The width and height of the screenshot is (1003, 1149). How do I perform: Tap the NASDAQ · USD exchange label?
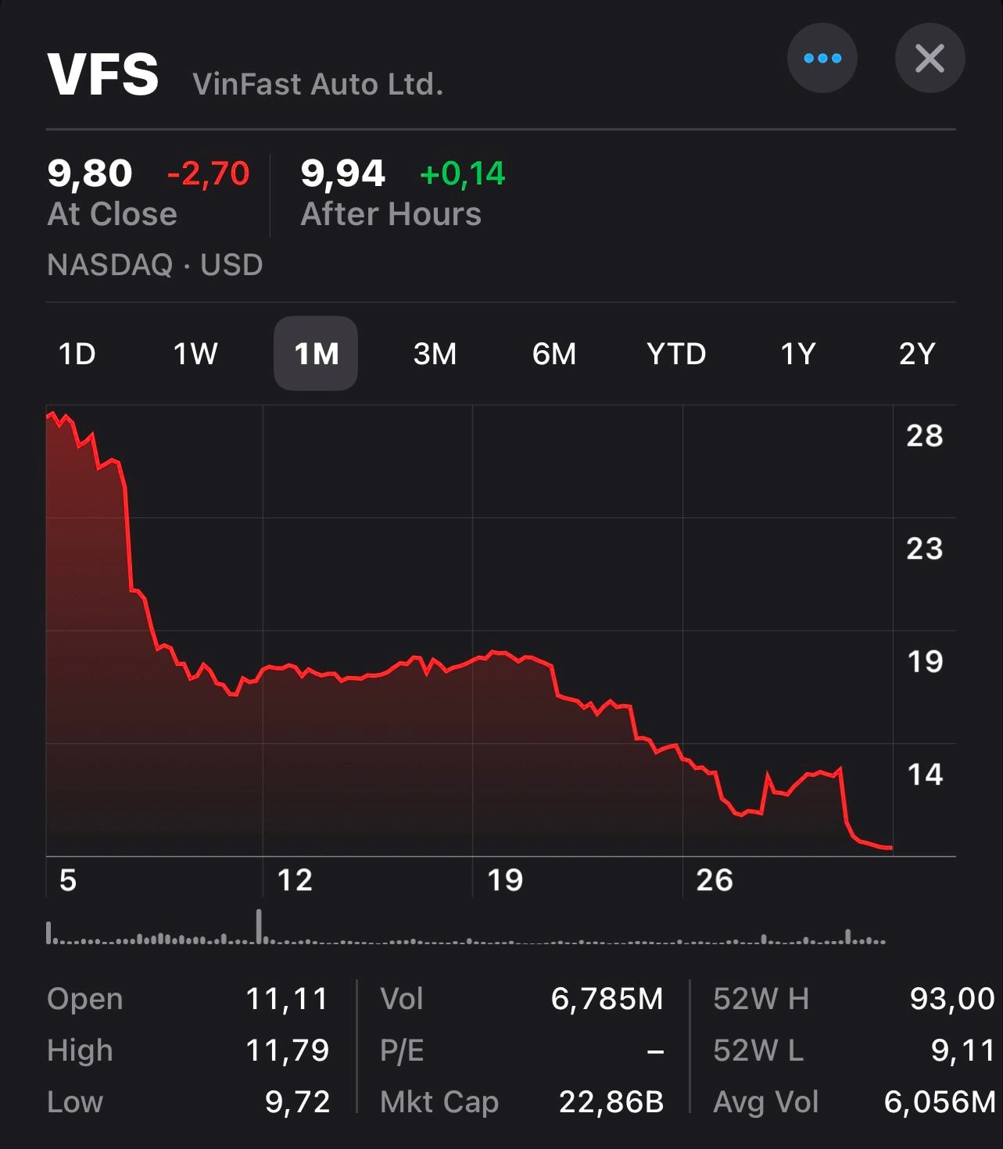[x=155, y=265]
